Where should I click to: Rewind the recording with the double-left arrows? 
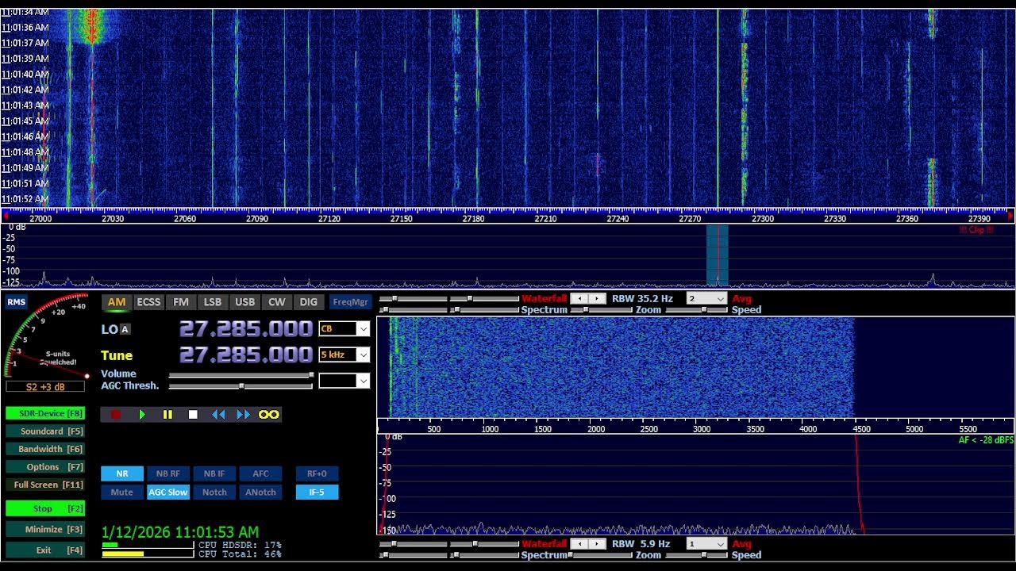pos(218,414)
